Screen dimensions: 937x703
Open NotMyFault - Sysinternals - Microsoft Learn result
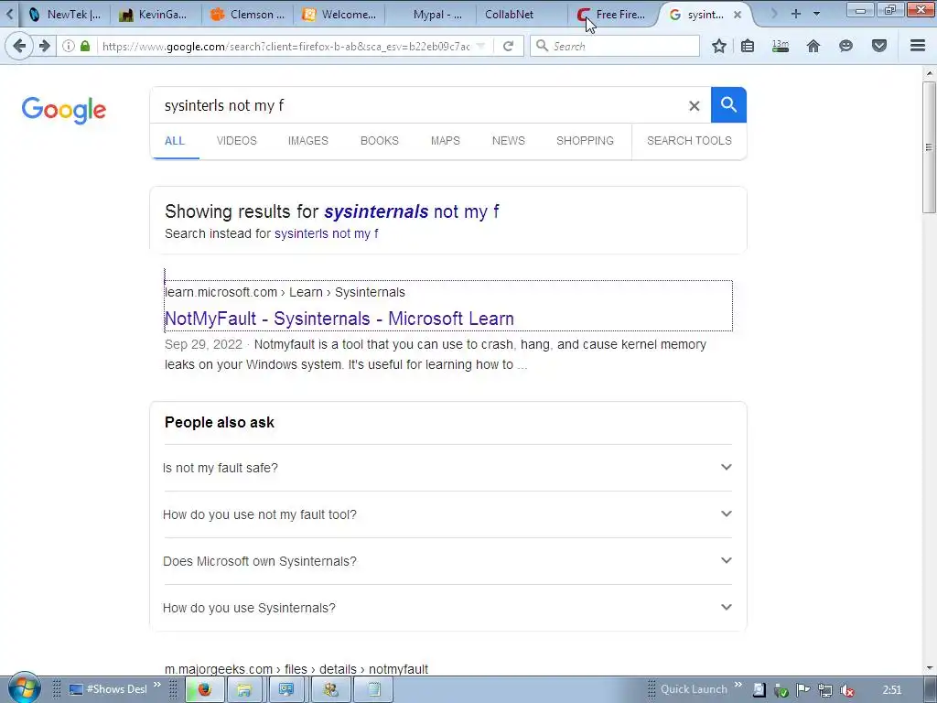pos(339,319)
